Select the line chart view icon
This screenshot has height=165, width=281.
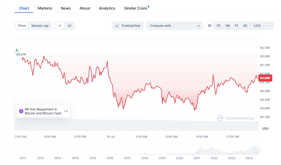[x=60, y=26]
